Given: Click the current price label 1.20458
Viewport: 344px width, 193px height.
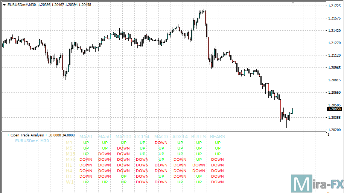Looking at the screenshot, I should 334,109.
